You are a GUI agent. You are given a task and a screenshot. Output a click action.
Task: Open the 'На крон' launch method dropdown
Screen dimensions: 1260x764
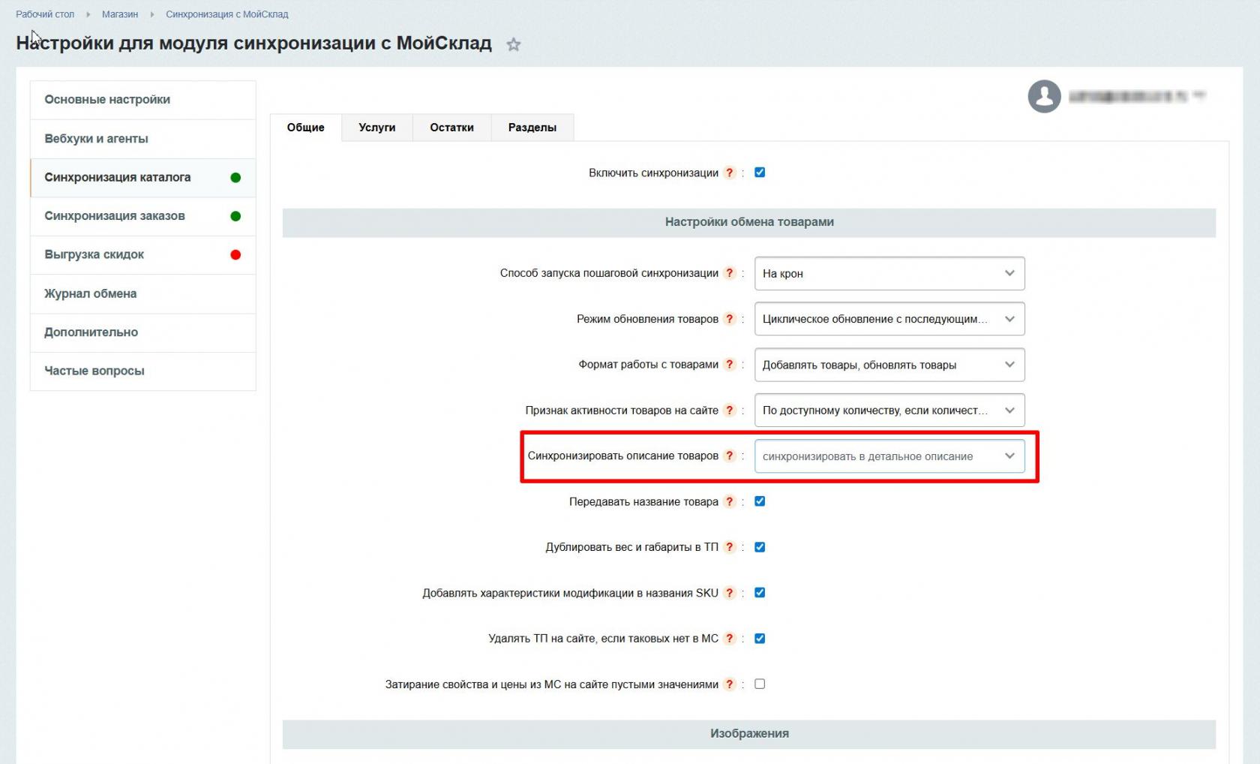pyautogui.click(x=889, y=274)
